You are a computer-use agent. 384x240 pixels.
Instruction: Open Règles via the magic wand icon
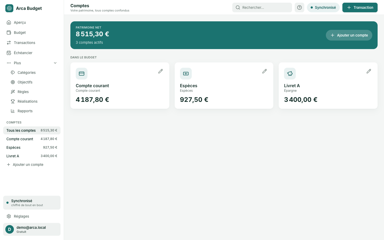coord(13,92)
